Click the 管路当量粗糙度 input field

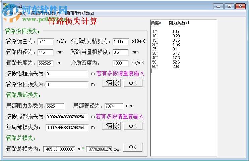[x=121, y=52]
